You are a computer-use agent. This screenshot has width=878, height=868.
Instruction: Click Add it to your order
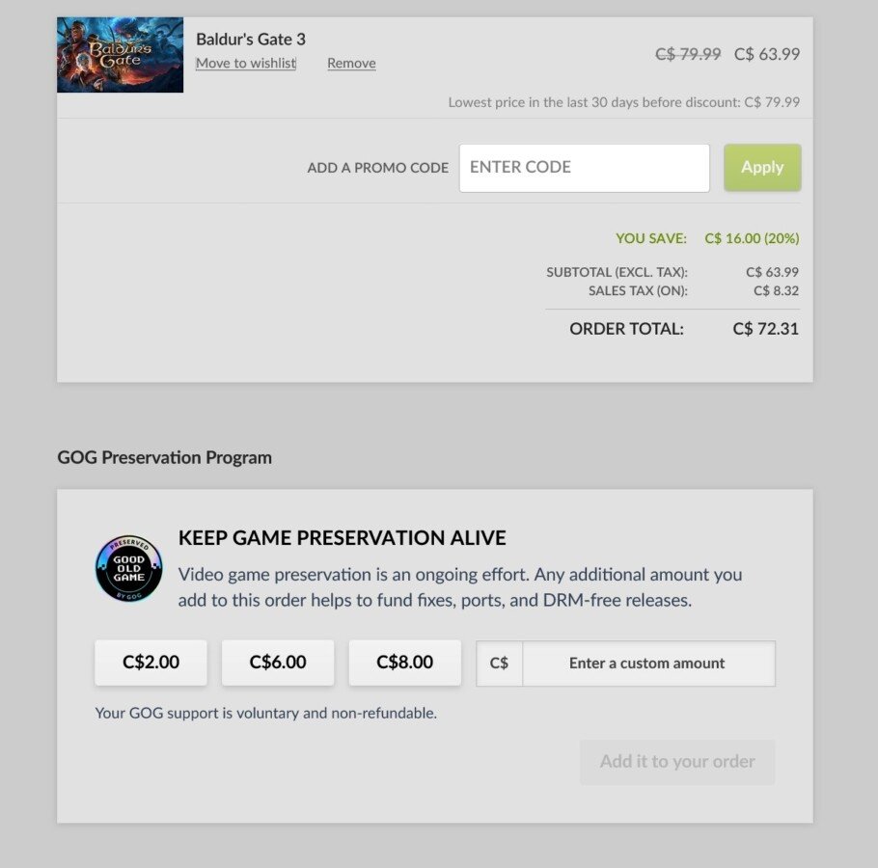pyautogui.click(x=677, y=762)
